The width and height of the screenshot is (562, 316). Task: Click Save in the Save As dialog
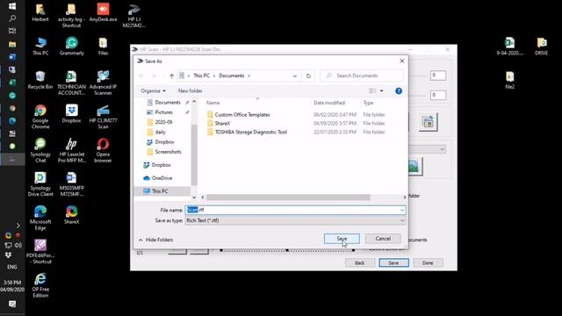pos(342,239)
